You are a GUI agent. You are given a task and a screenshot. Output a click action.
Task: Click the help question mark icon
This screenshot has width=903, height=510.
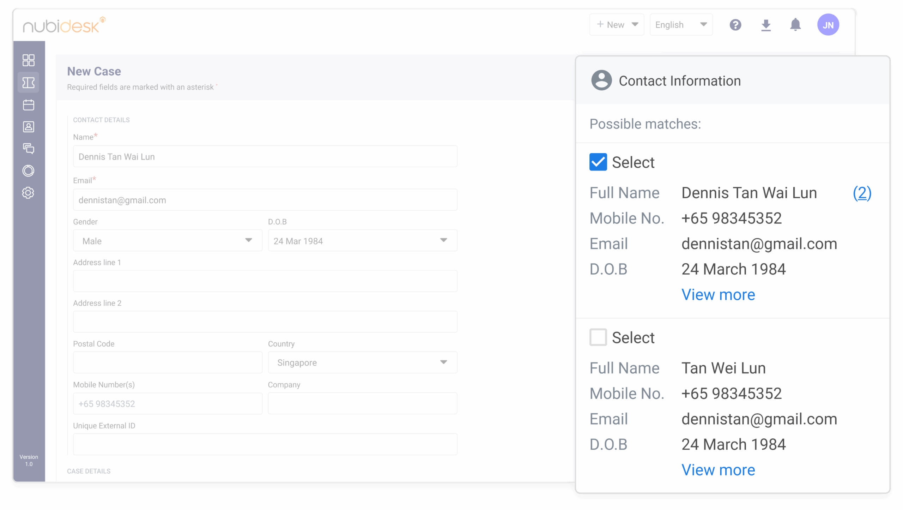tap(735, 25)
